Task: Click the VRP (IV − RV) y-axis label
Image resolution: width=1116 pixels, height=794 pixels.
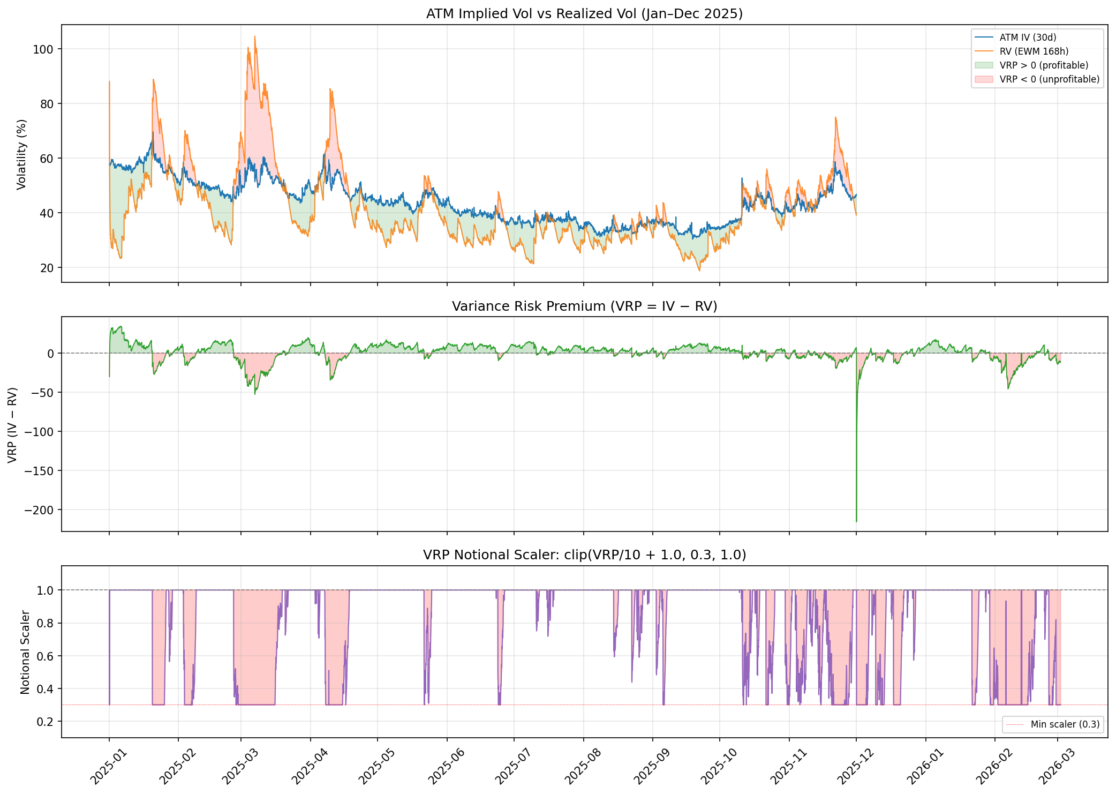Action: click(x=12, y=425)
